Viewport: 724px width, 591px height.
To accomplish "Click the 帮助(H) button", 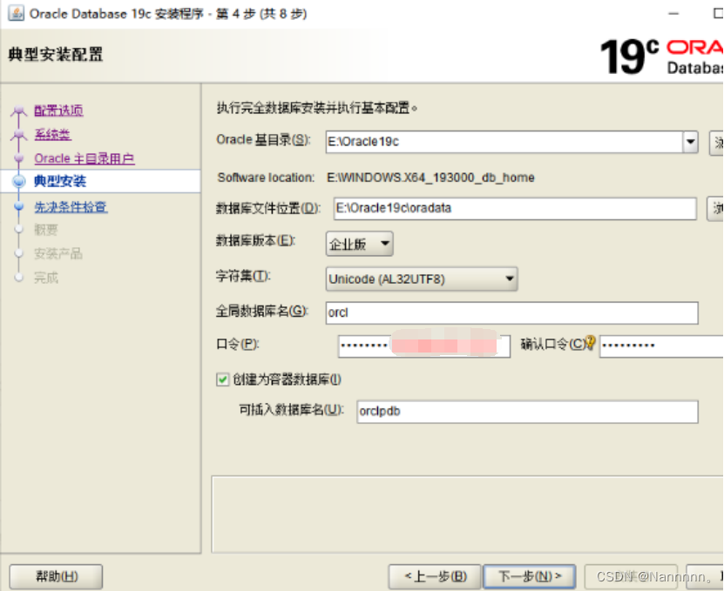I will coord(56,576).
